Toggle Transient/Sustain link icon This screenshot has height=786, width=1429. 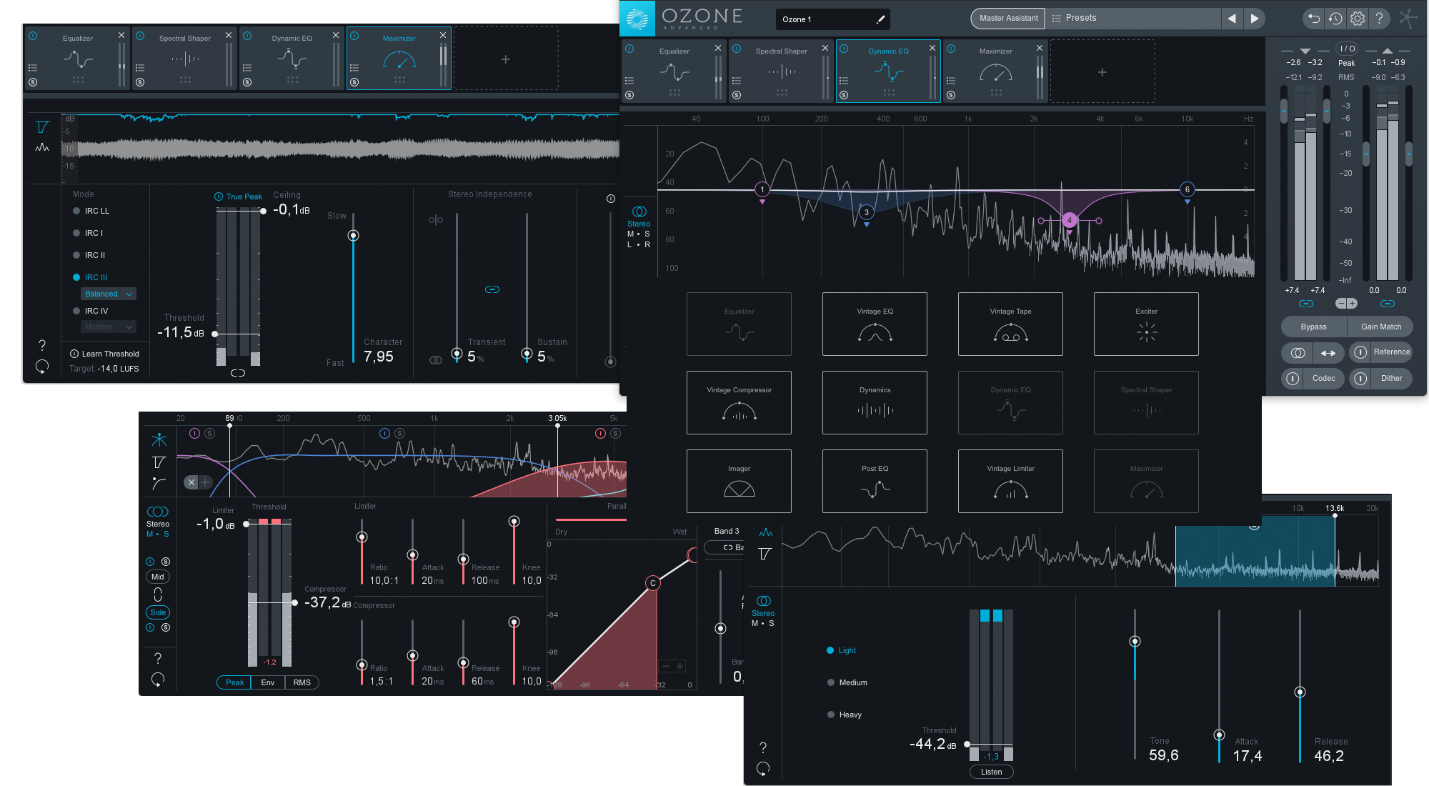tap(492, 289)
